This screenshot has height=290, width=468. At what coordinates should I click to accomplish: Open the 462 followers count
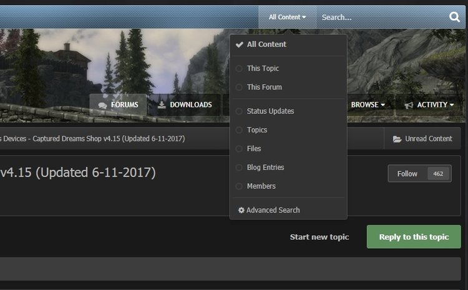438,174
